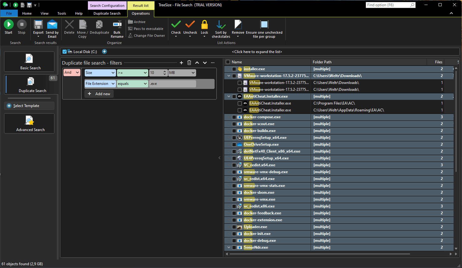Viewport: 462px width, 268px height.
Task: Toggle the Local Disk (C:) checkbox
Action: [x=65, y=52]
